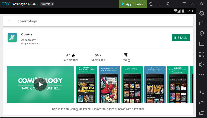Viewport: 207px width, 118px height.
Task: Show more sidebar tools (three dots)
Action: 202,75
